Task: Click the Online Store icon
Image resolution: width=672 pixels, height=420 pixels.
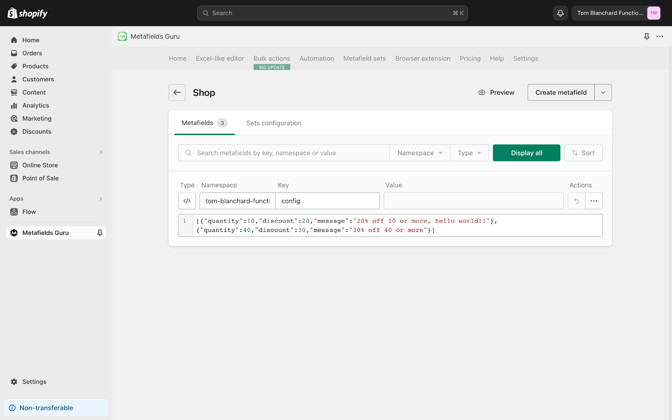Action: [14, 165]
